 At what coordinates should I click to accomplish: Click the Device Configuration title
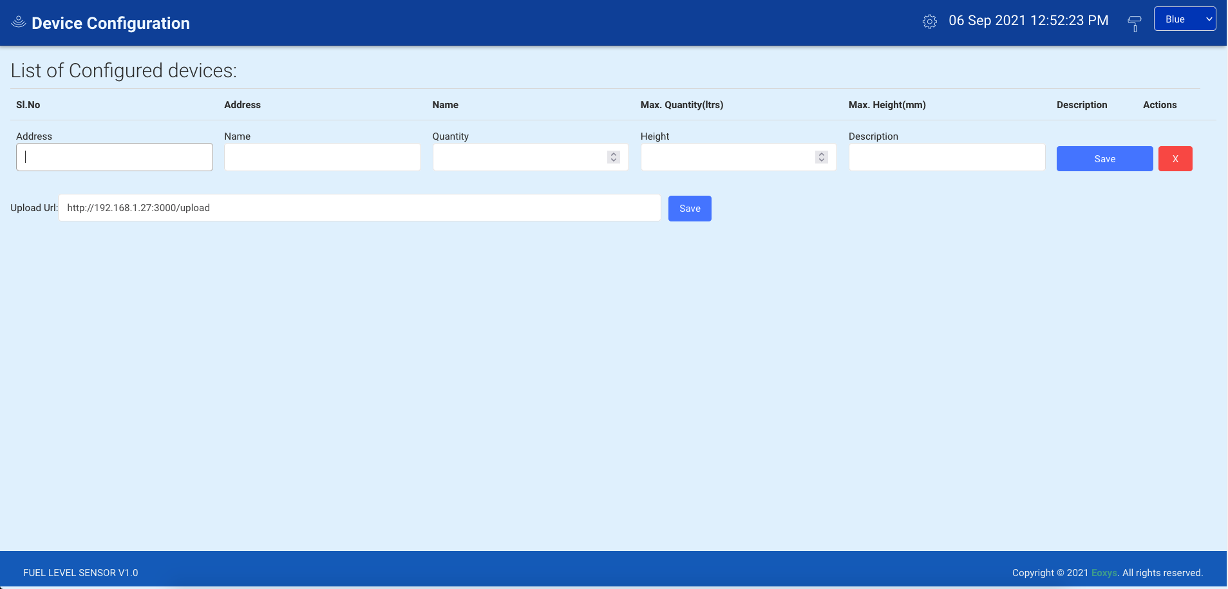pos(111,23)
